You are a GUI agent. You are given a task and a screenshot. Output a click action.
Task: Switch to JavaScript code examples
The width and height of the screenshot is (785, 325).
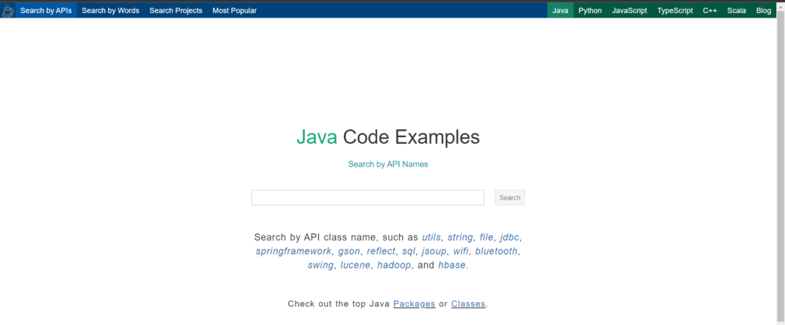pyautogui.click(x=629, y=11)
